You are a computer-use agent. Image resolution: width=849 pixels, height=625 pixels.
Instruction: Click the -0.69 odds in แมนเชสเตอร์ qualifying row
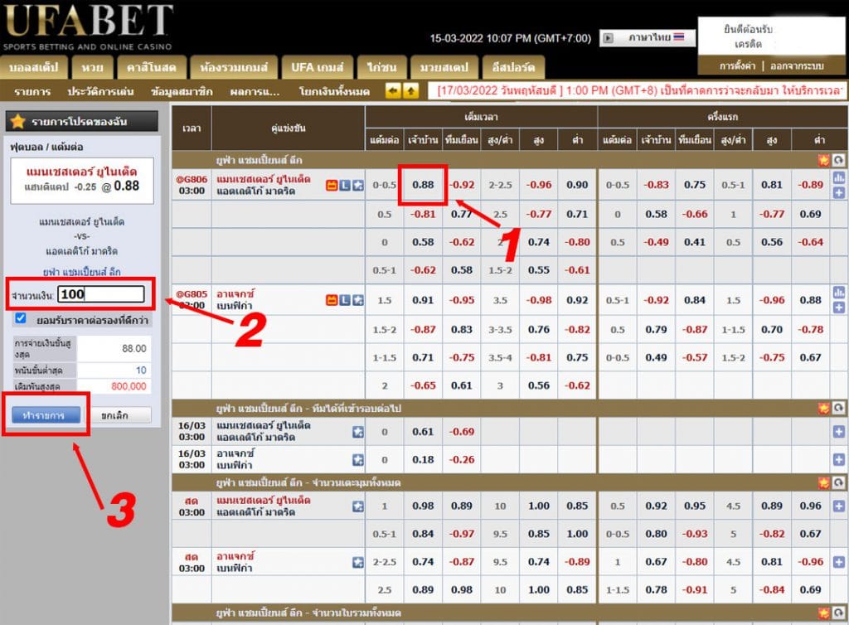462,431
